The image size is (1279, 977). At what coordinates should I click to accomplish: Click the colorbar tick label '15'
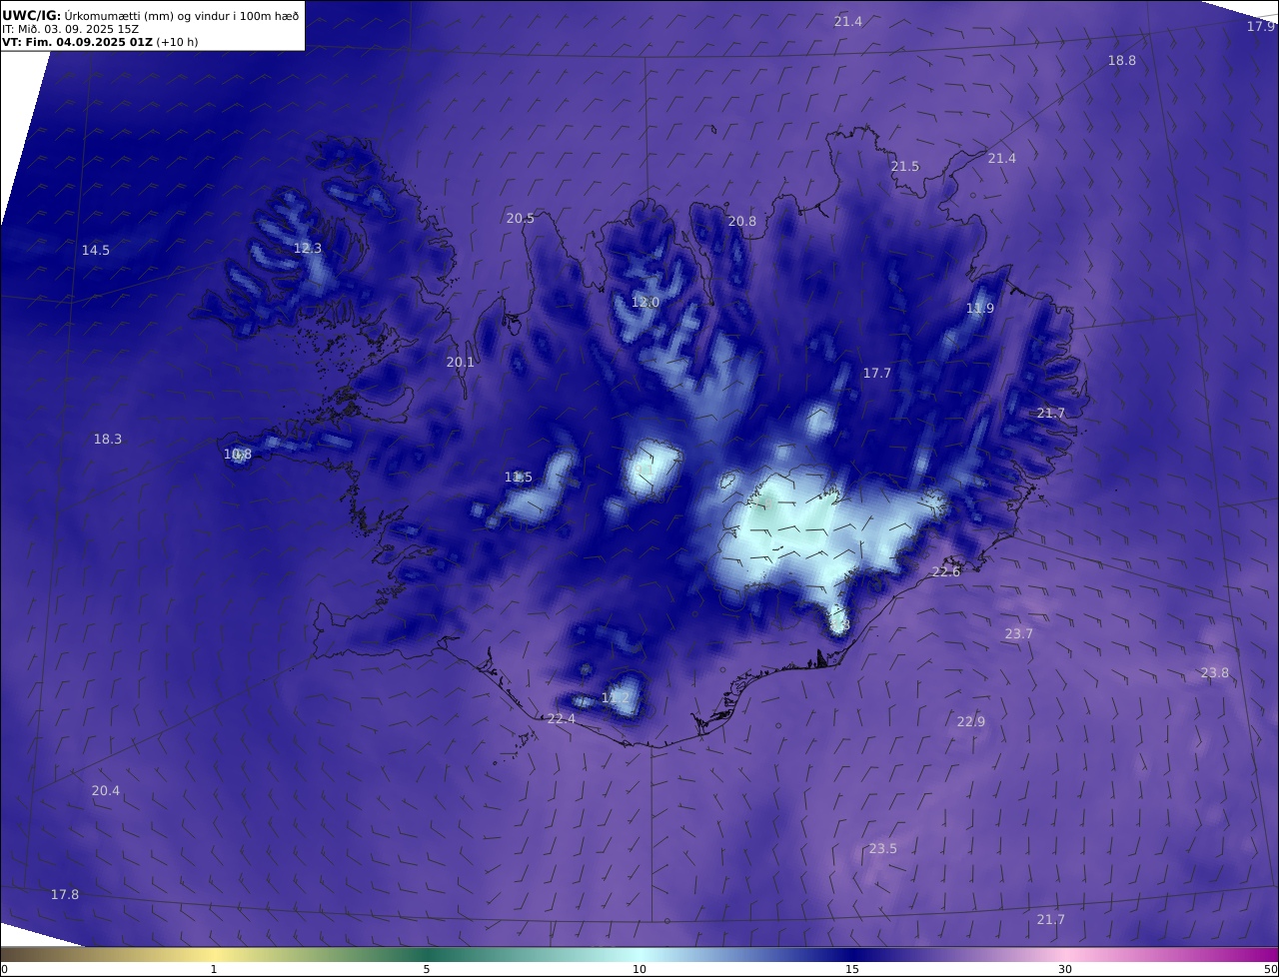pyautogui.click(x=852, y=969)
